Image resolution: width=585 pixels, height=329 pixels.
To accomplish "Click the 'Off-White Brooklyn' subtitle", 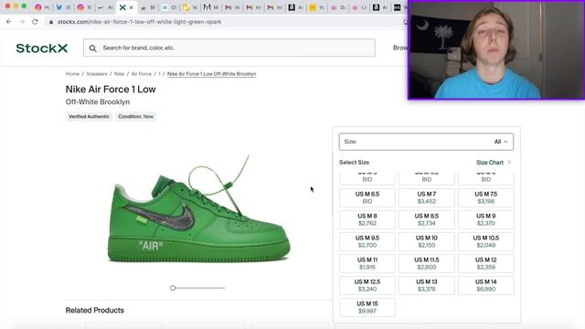I will pyautogui.click(x=98, y=101).
